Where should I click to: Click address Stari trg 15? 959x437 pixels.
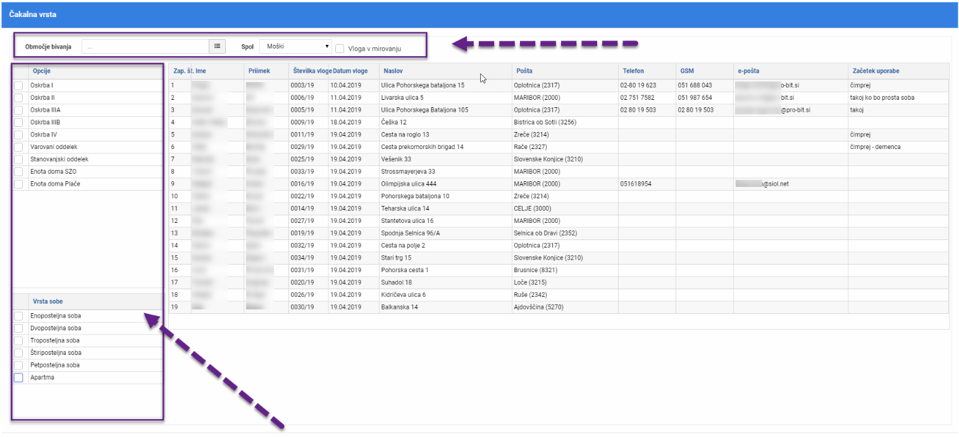click(396, 258)
